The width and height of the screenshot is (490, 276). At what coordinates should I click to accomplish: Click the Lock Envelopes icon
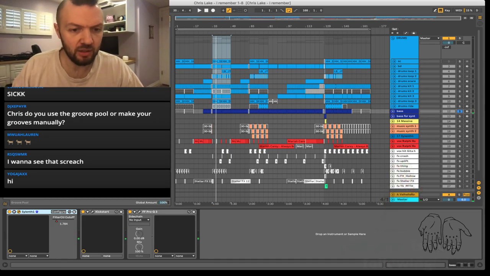(413, 33)
